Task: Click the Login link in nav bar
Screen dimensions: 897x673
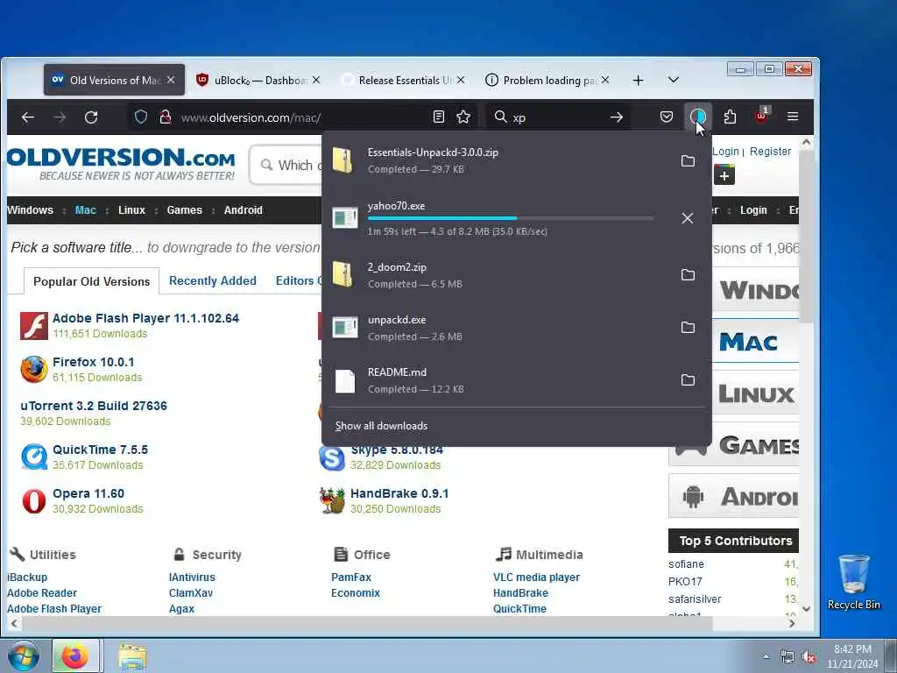Action: (753, 210)
